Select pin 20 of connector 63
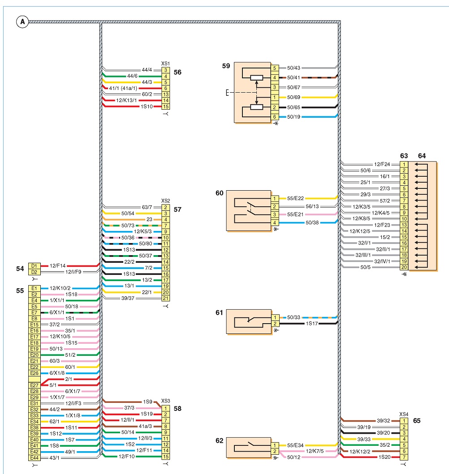Viewport: 449px width, 474px height. (x=404, y=267)
